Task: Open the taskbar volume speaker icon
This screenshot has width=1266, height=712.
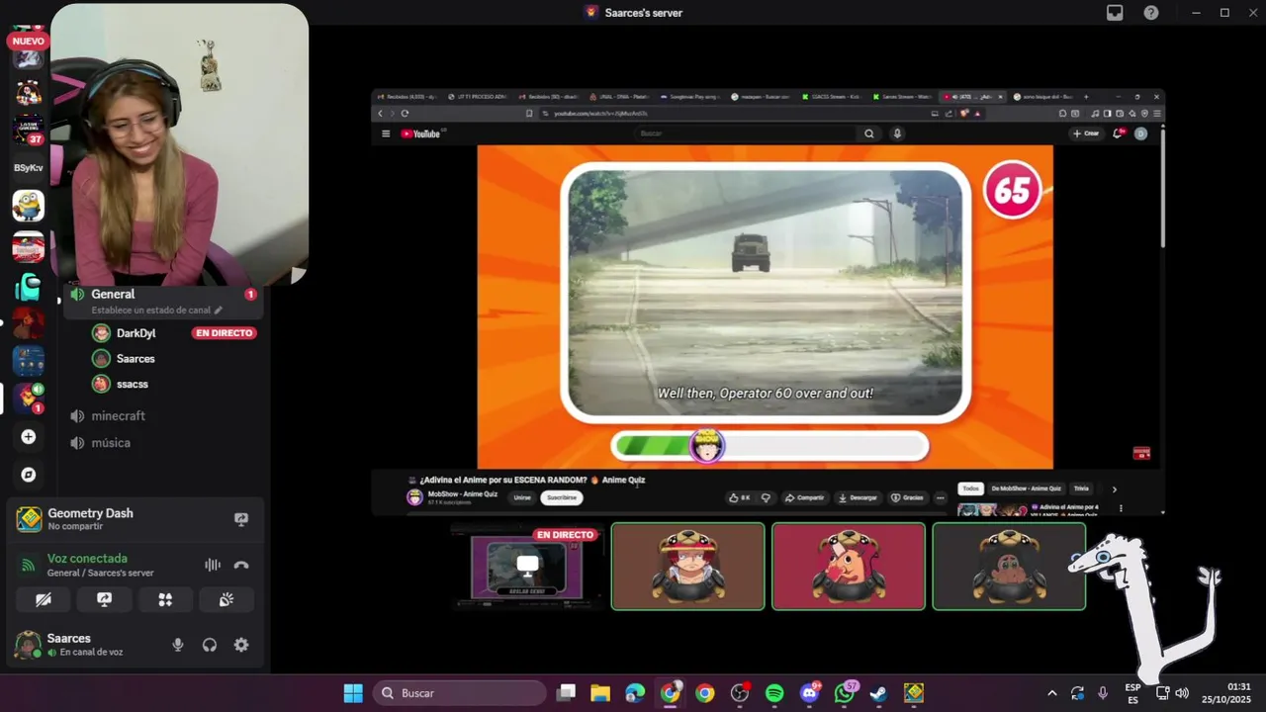Action: (1182, 693)
